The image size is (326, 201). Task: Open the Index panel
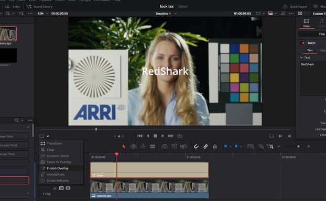coord(13,7)
